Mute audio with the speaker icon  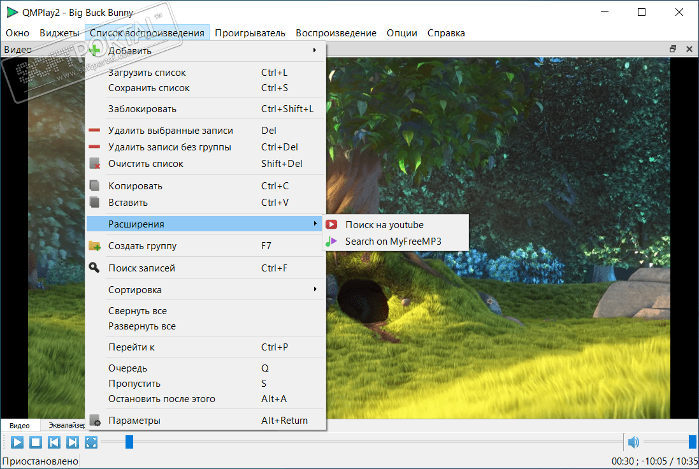[x=633, y=442]
